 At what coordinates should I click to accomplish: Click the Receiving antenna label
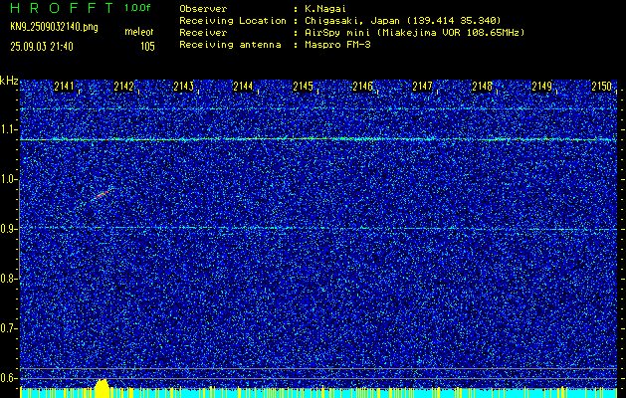click(x=230, y=45)
